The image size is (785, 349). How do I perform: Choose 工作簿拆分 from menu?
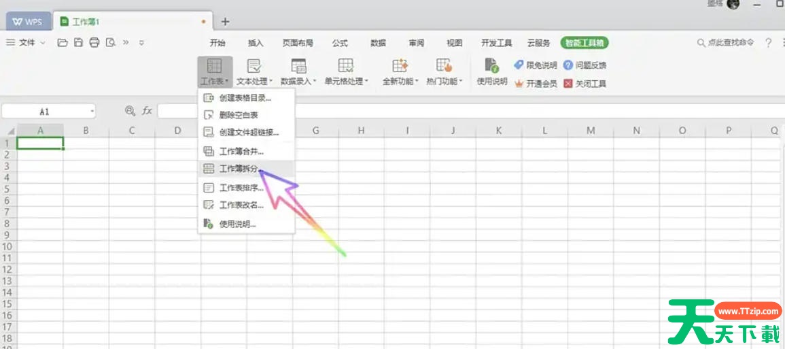(x=246, y=169)
